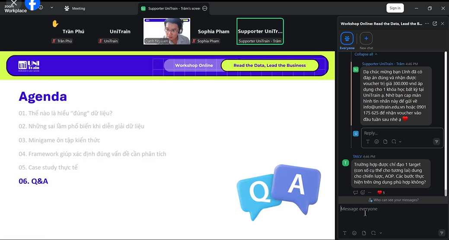
Task: Click SU avatar beside voucher message
Action: point(356,69)
